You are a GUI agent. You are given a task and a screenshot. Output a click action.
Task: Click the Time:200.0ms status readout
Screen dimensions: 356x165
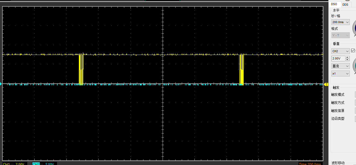click(x=310, y=164)
